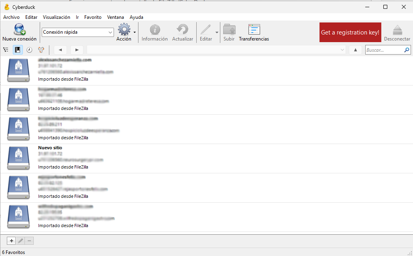Open the Acción dropdown arrow
The width and height of the screenshot is (413, 256).
point(135,32)
